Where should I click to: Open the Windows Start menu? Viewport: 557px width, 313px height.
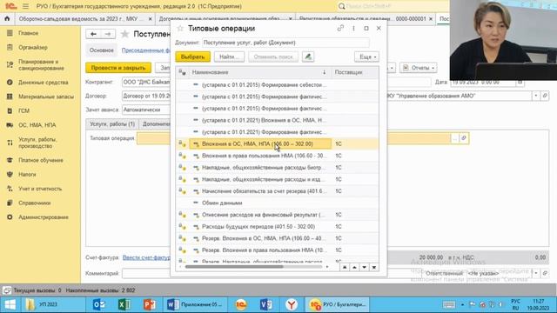click(x=10, y=304)
